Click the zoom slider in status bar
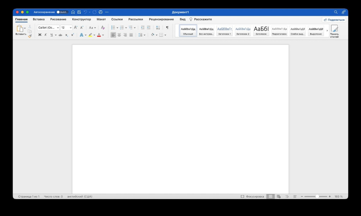Screen dimensions: 361x216 click(x=317, y=196)
